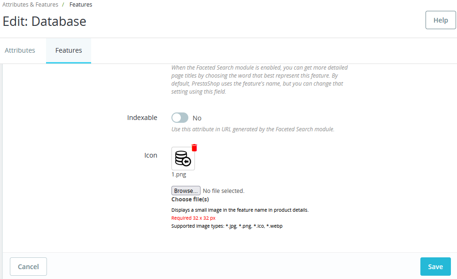Click the Features breadcrumb link
The height and width of the screenshot is (279, 457).
(81, 5)
